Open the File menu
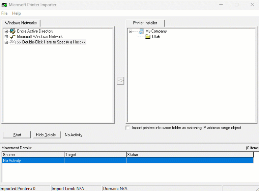 [4, 13]
